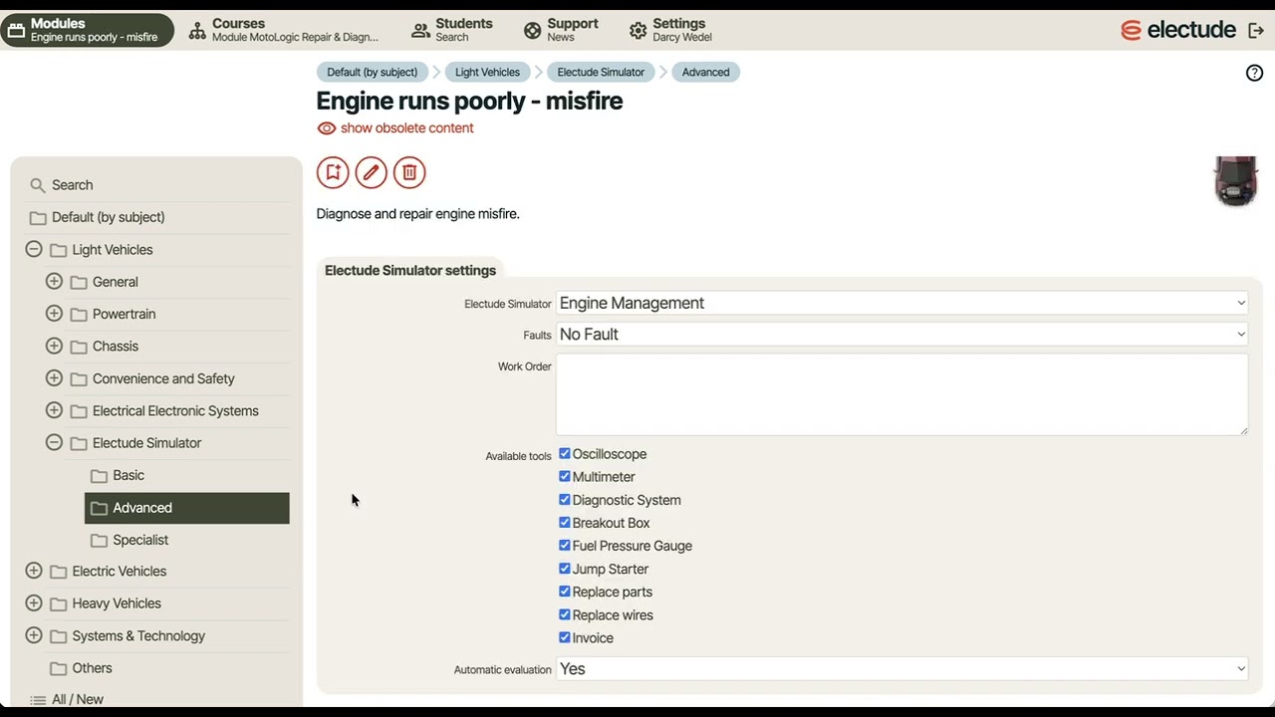Select Light Vehicles folder label
Screen dimensions: 1275x717
click(113, 250)
